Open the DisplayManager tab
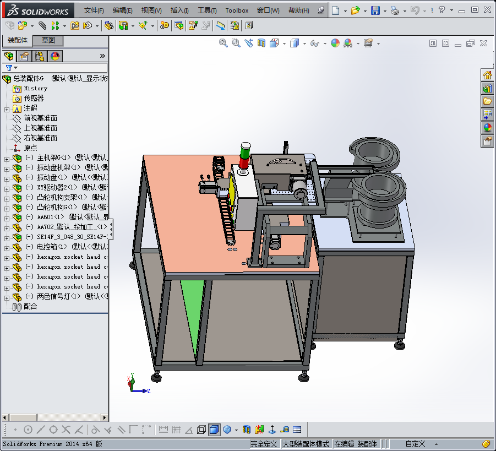This screenshot has height=451, width=496. point(55,56)
